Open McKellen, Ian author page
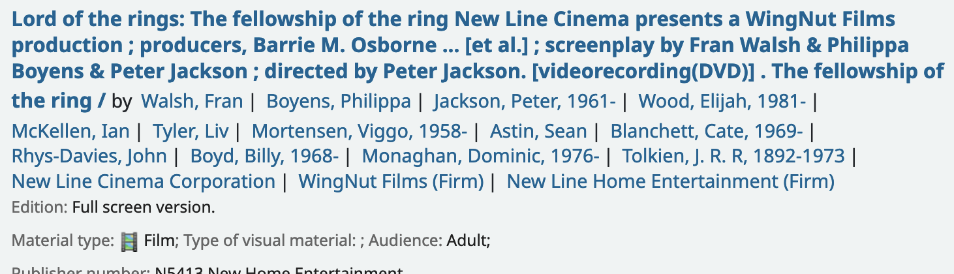 (70, 131)
